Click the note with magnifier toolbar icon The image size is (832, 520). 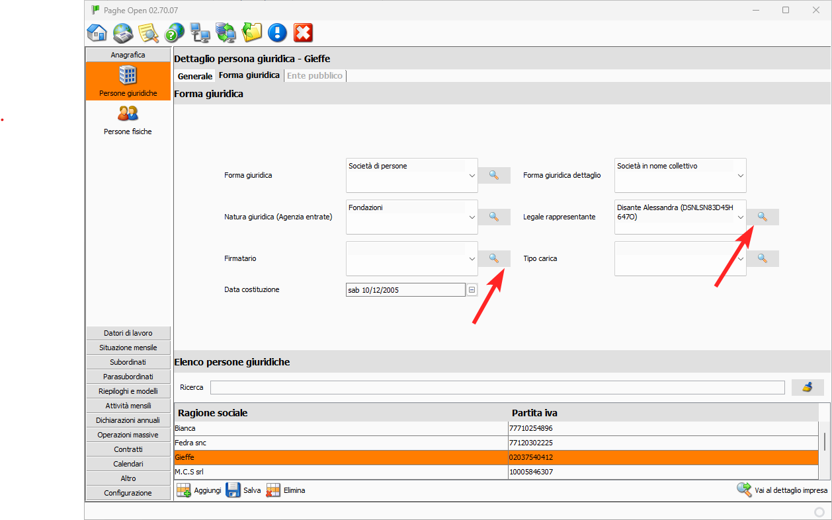[148, 32]
